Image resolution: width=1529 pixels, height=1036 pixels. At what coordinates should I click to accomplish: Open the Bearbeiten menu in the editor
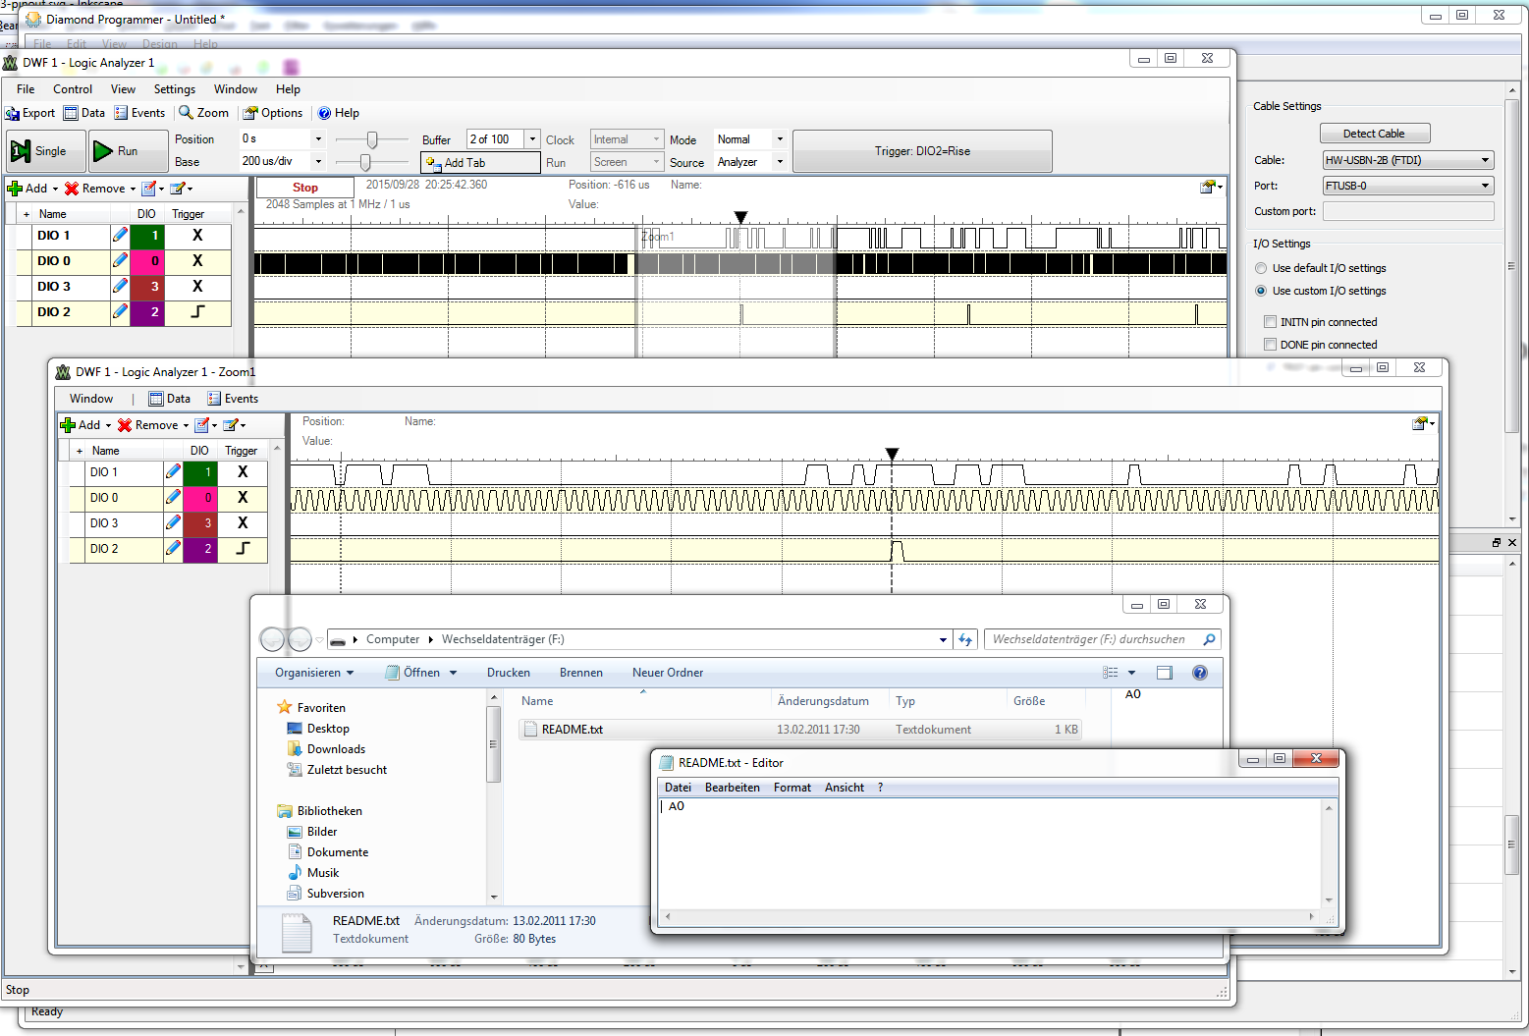point(732,788)
